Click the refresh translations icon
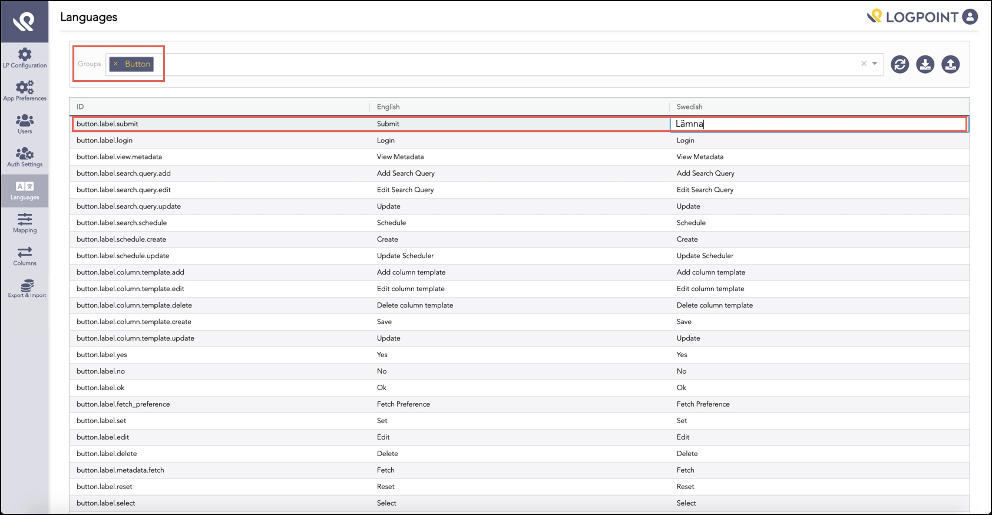 900,64
